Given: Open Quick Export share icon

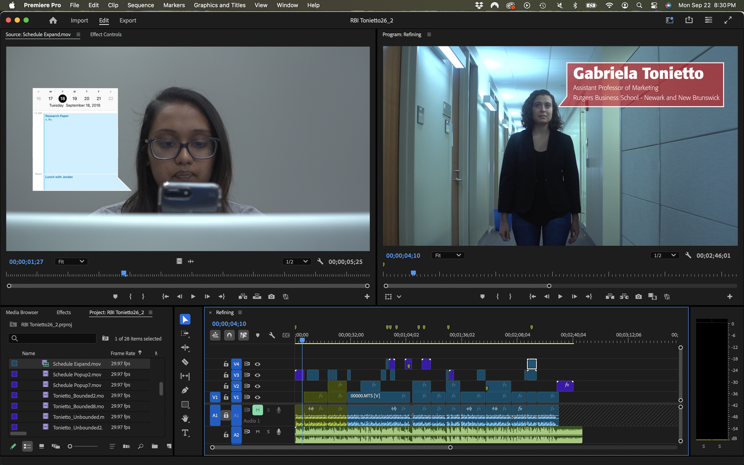Looking at the screenshot, I should click(x=689, y=20).
